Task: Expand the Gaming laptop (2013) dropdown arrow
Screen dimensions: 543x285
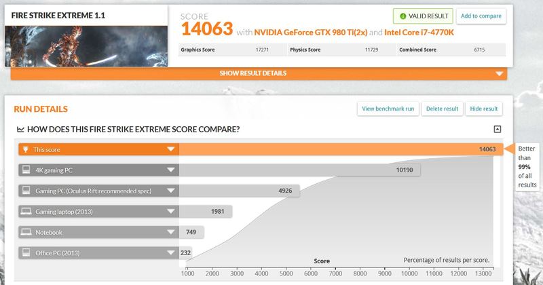Action: tap(171, 211)
